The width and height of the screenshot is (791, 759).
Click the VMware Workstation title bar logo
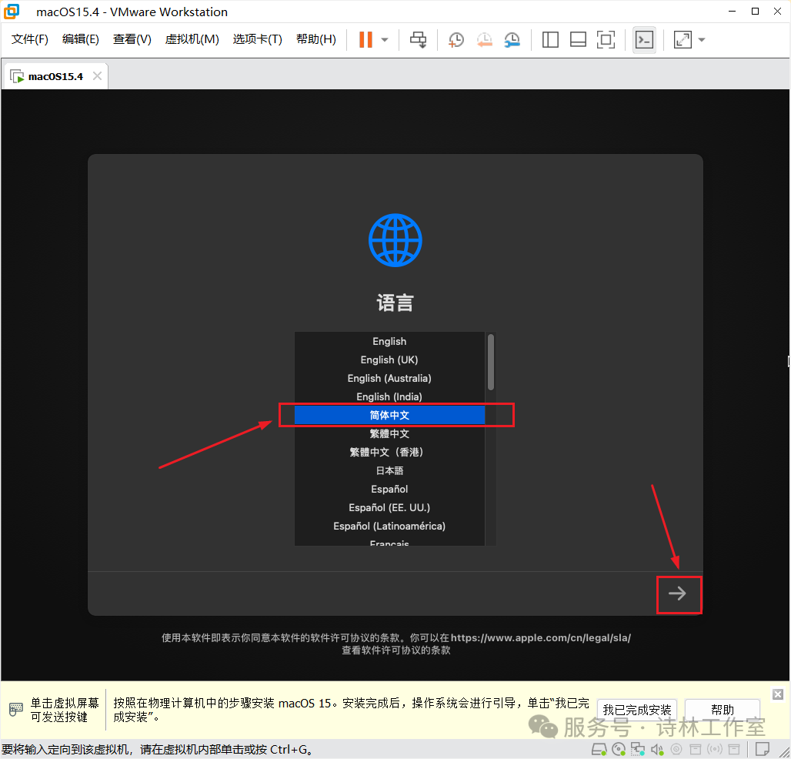11,11
